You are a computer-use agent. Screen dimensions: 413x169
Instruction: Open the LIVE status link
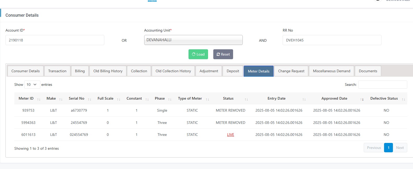click(230, 135)
